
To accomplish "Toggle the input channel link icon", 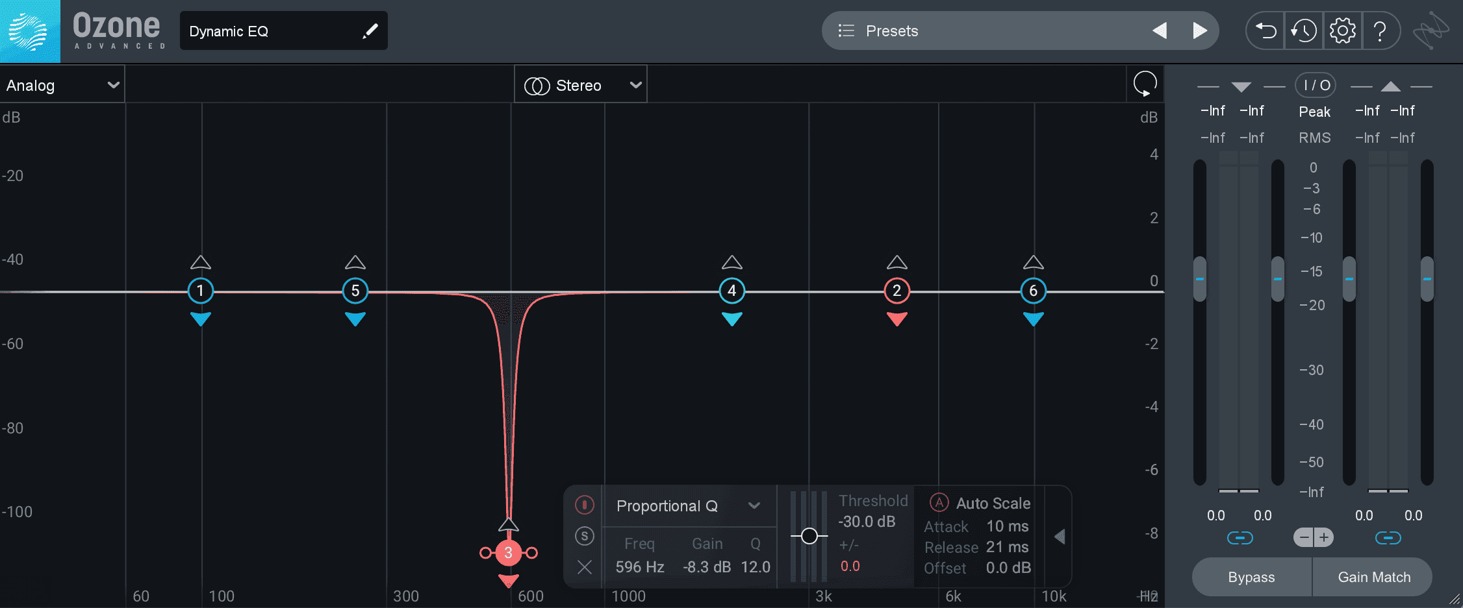I will click(x=1240, y=538).
